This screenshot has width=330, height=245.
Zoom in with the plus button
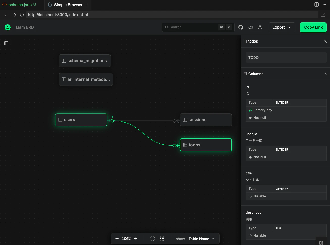[135, 239]
